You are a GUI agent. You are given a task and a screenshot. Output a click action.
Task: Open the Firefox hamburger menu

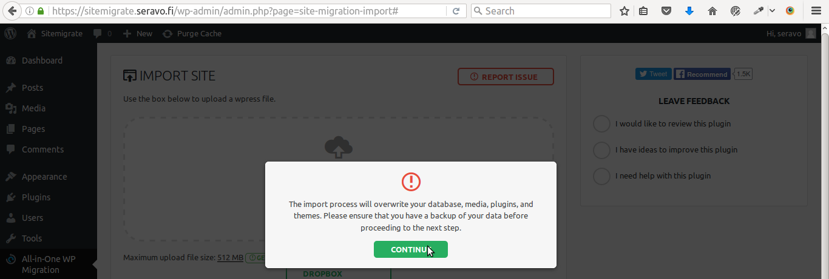click(x=816, y=11)
